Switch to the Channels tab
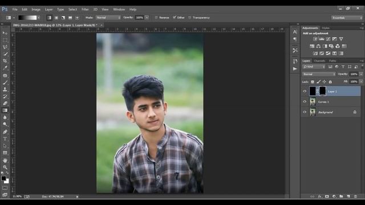 coord(319,61)
